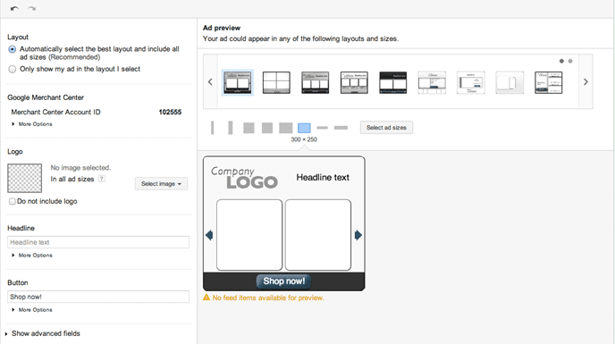Click the Shop now! preview button
615x344 pixels.
tap(283, 281)
